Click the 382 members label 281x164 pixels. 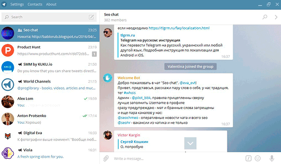pyautogui.click(x=115, y=20)
